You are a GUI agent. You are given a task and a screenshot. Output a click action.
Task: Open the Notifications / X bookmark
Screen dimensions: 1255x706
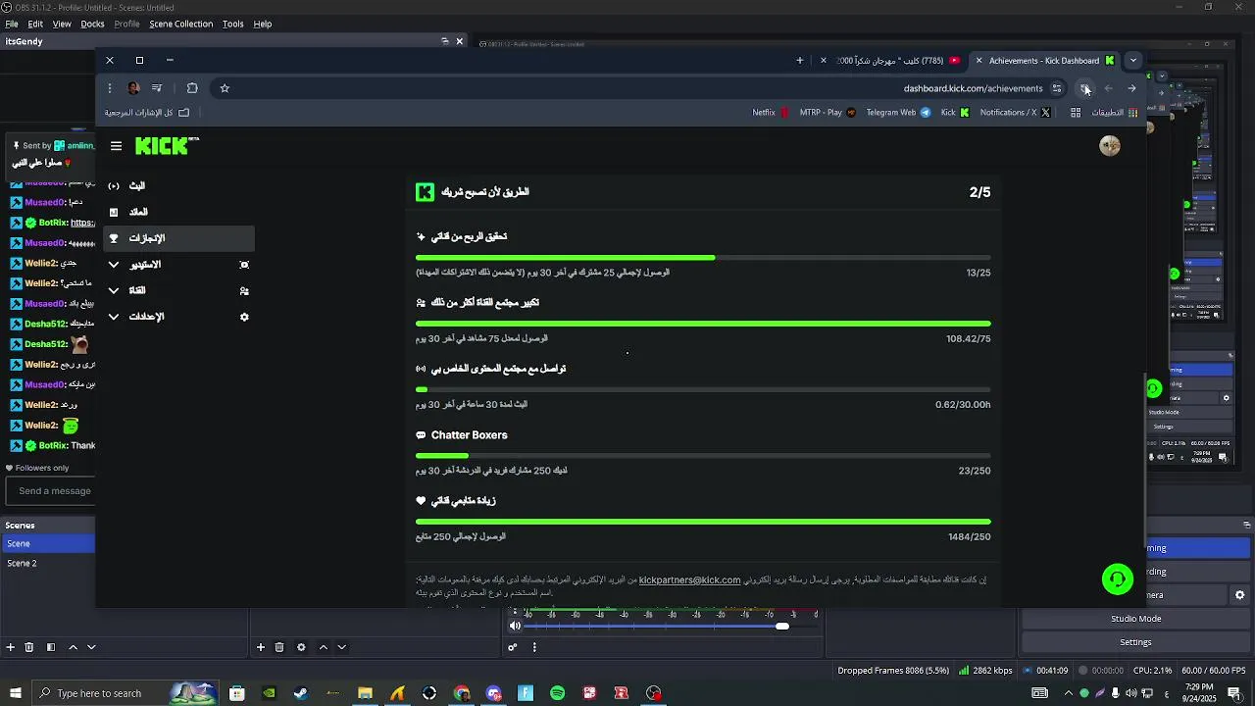coord(1015,113)
